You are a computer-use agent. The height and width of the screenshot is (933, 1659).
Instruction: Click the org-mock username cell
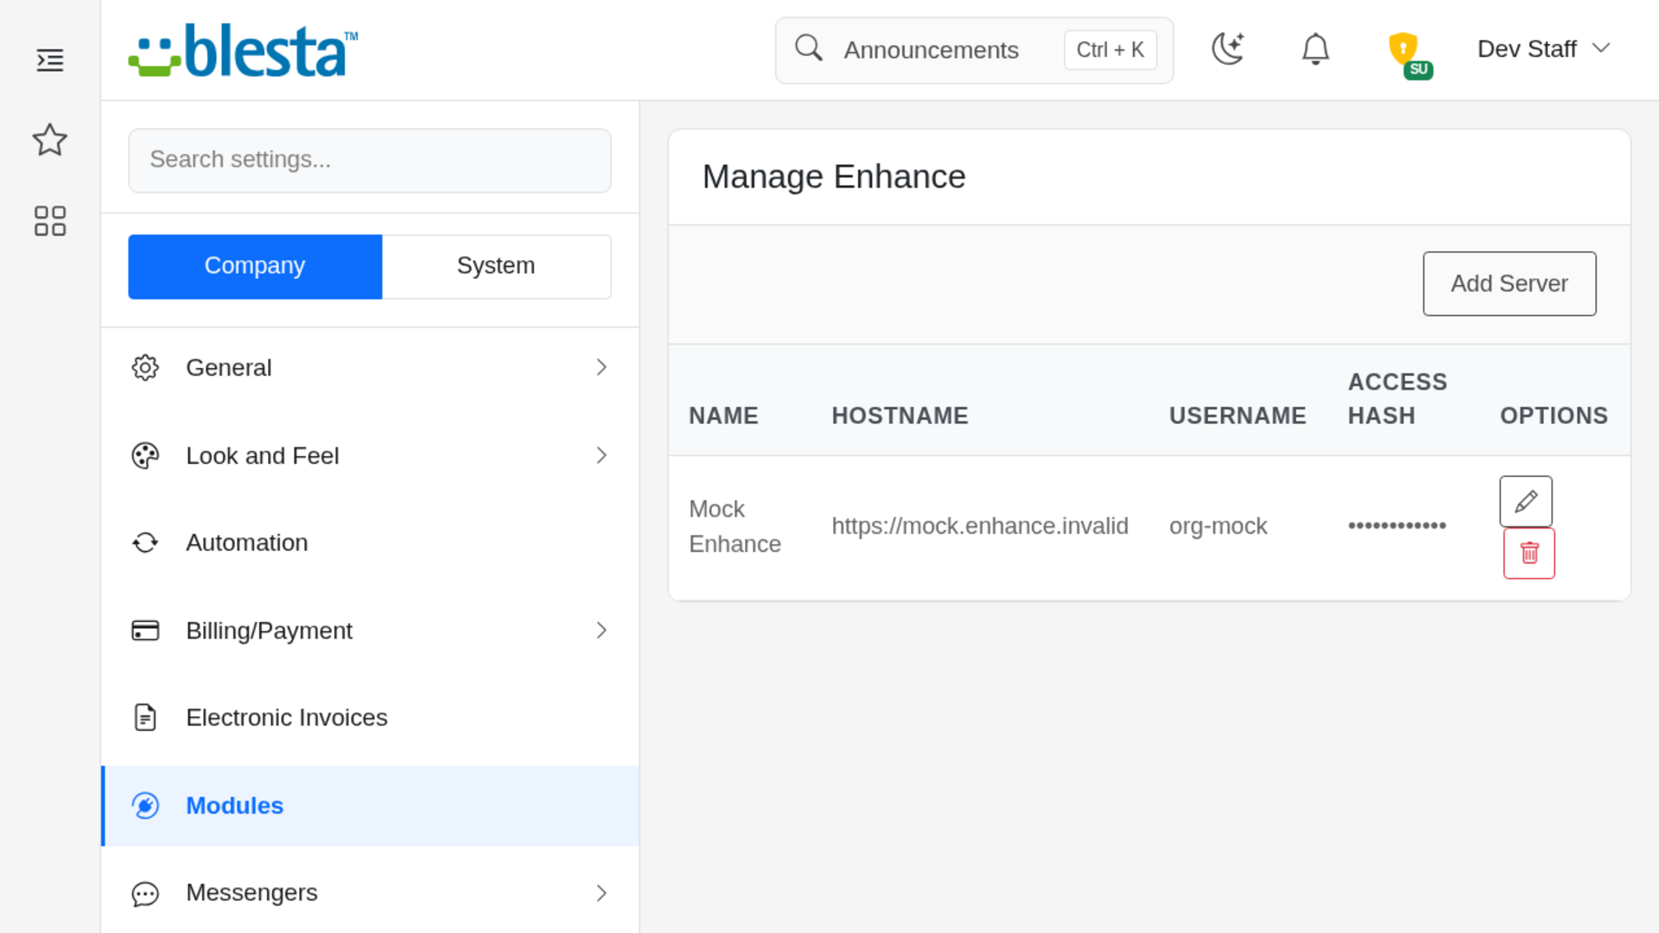(1217, 526)
